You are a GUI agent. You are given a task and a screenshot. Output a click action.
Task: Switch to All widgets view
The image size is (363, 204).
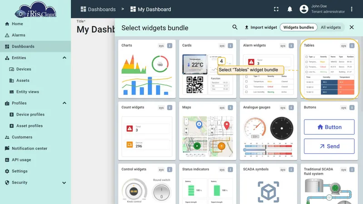click(x=331, y=27)
